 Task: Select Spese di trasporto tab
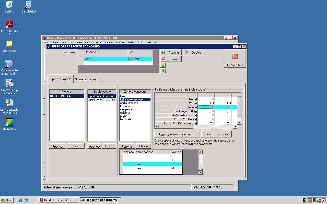tap(61, 79)
